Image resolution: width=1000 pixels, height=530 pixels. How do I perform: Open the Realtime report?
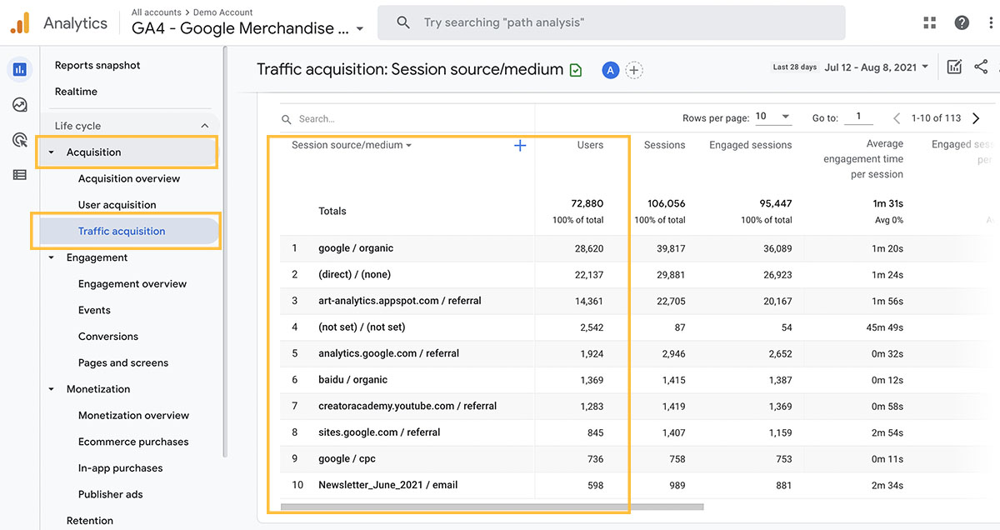(x=76, y=92)
